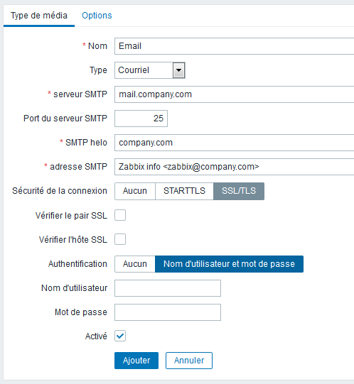Click the Ajouter button
The image size is (354, 384).
pyautogui.click(x=136, y=361)
